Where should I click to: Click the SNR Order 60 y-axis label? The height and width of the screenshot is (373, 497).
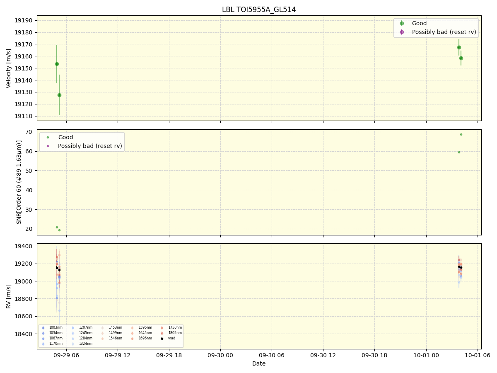tap(19, 182)
